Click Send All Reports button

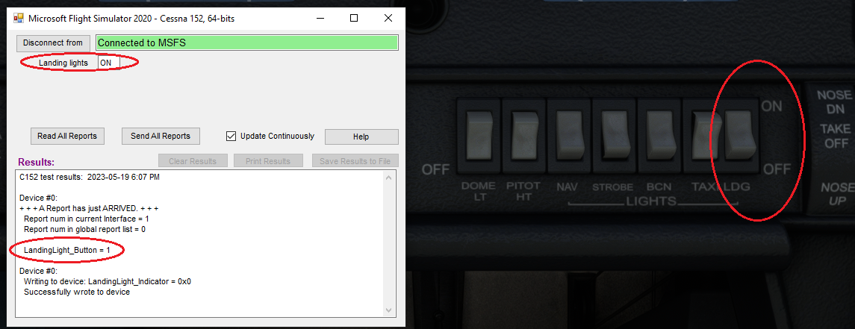161,137
